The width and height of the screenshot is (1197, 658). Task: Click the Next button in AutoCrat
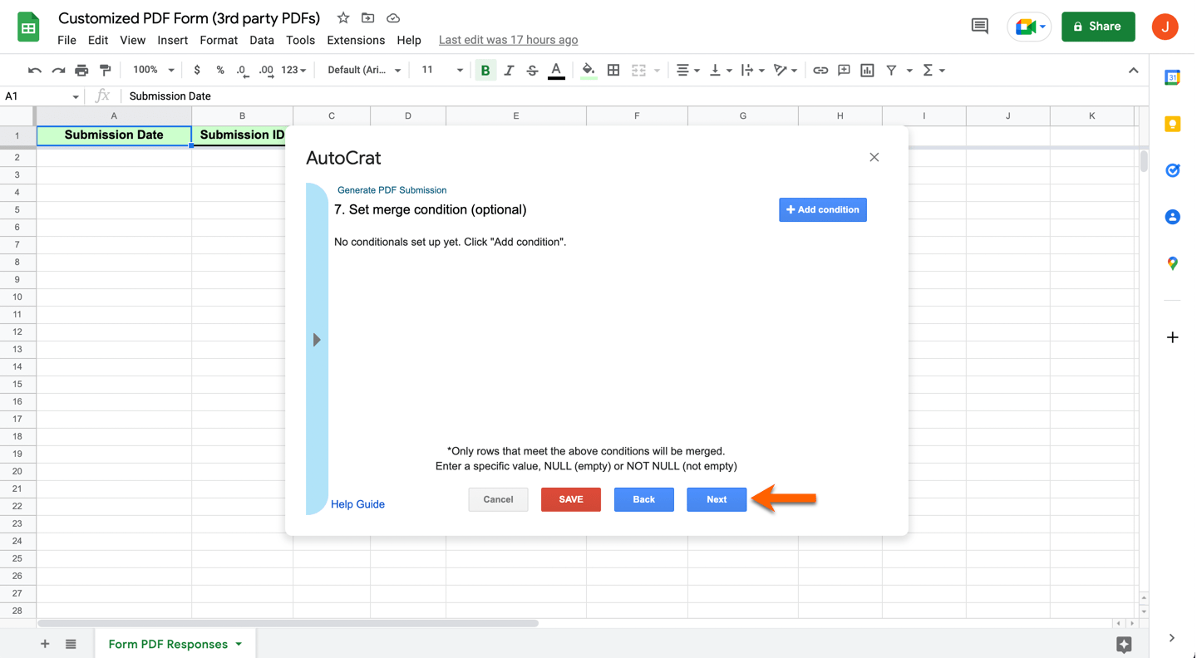tap(717, 499)
